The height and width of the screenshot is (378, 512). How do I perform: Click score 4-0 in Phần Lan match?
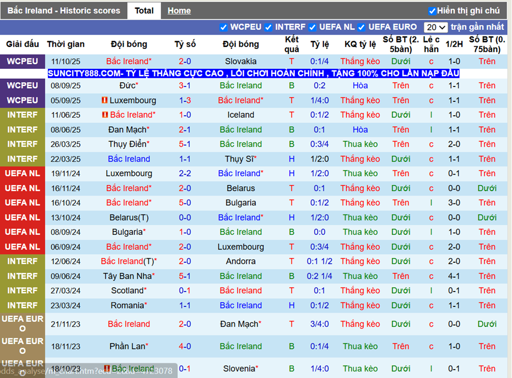(185, 347)
